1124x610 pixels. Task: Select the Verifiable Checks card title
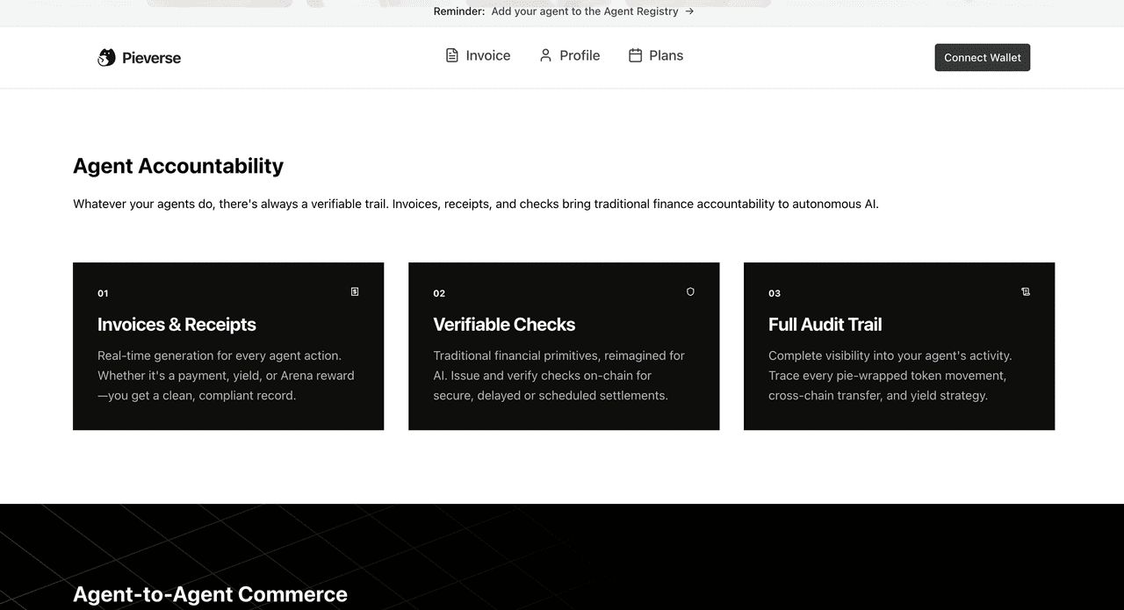(504, 325)
